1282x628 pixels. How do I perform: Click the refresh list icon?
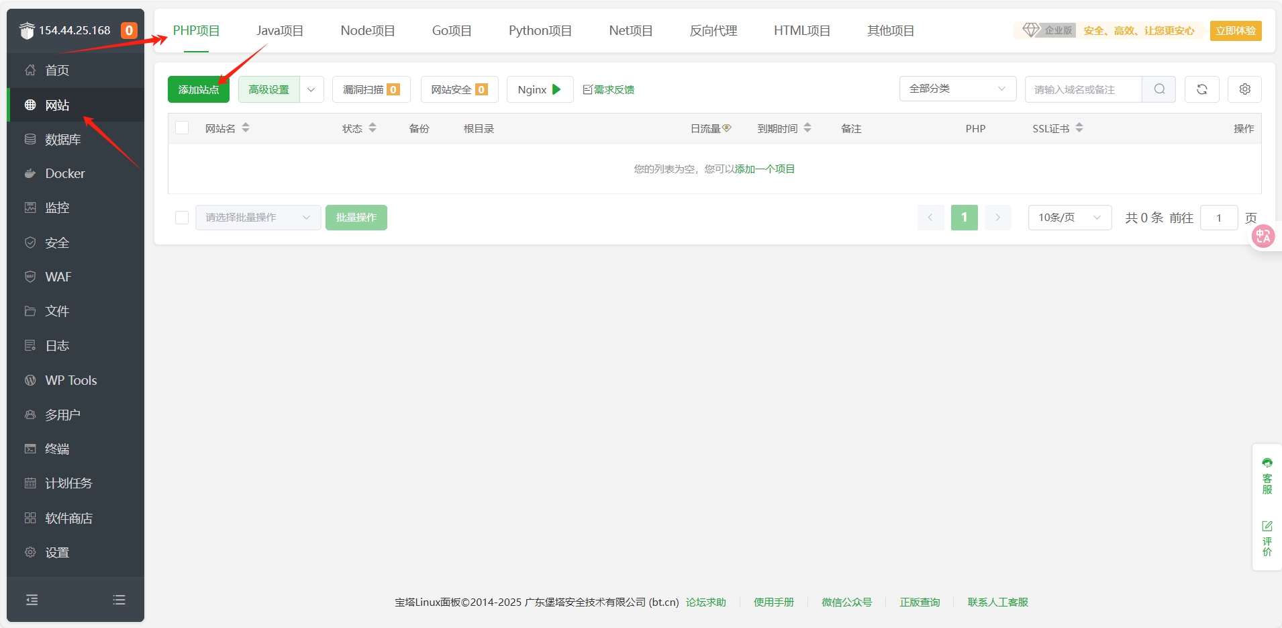point(1201,89)
